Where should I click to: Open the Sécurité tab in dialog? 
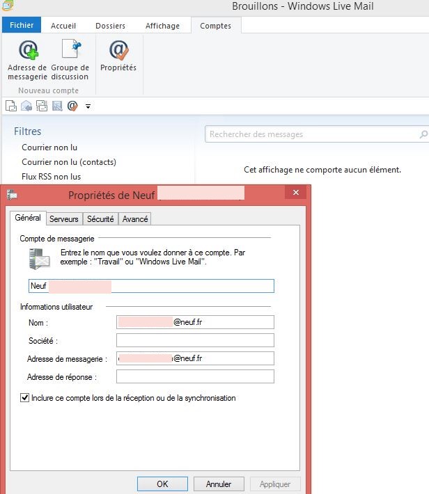(x=100, y=219)
